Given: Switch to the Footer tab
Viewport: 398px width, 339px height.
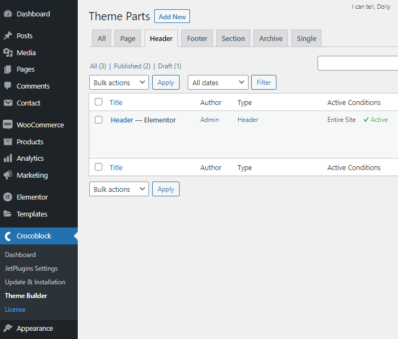Looking at the screenshot, I should click(x=197, y=38).
